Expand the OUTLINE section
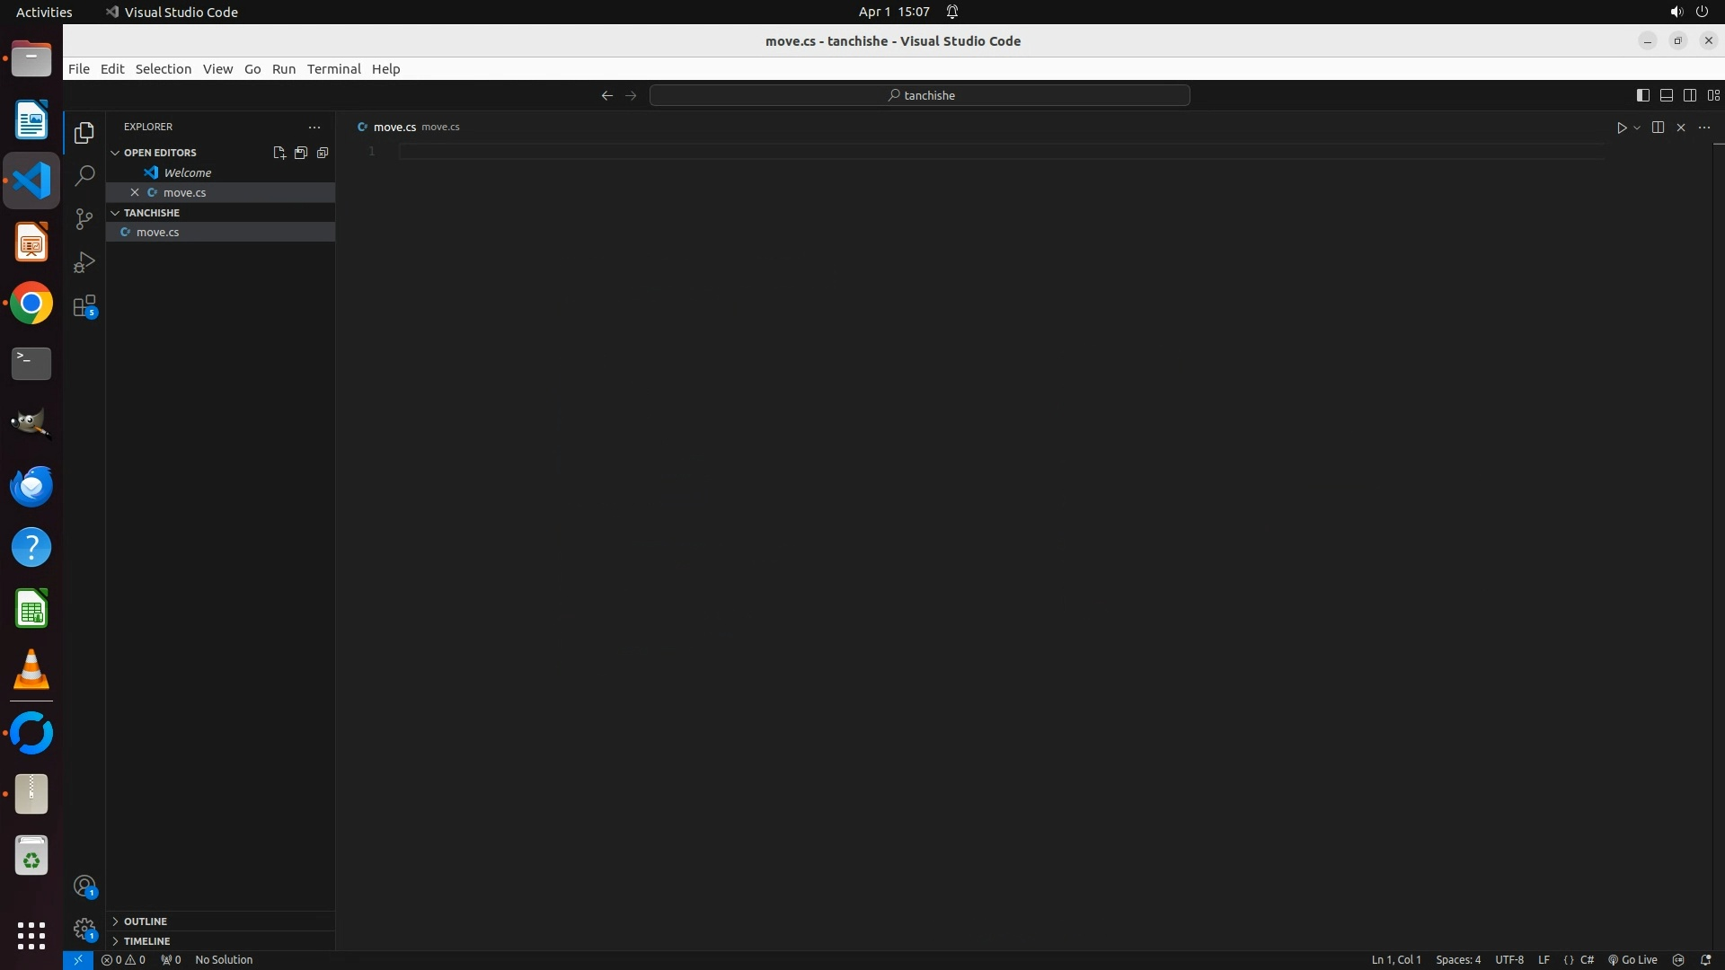Image resolution: width=1725 pixels, height=970 pixels. [145, 921]
